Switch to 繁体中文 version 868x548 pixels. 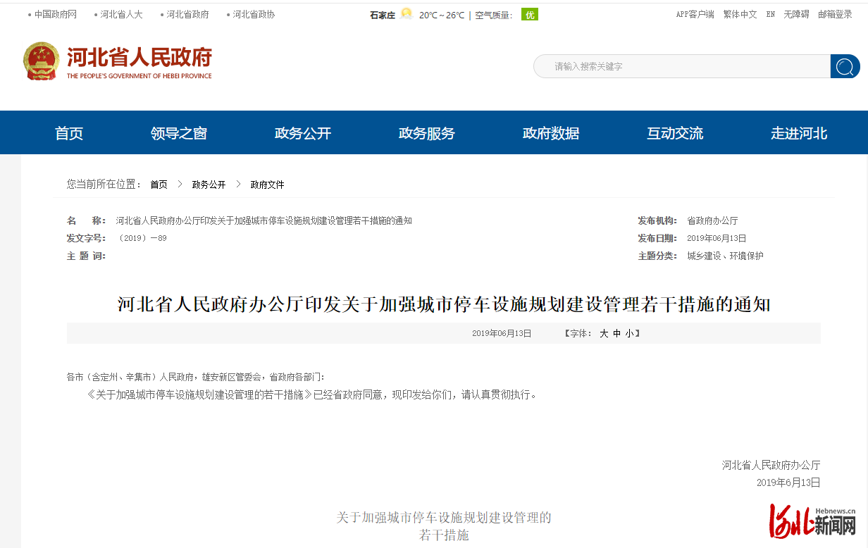(x=740, y=13)
